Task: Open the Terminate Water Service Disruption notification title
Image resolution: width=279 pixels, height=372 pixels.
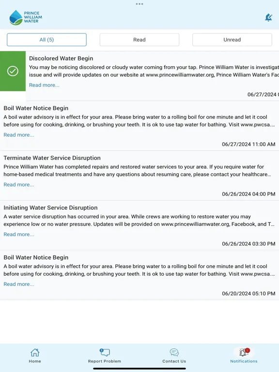Action: click(52, 158)
